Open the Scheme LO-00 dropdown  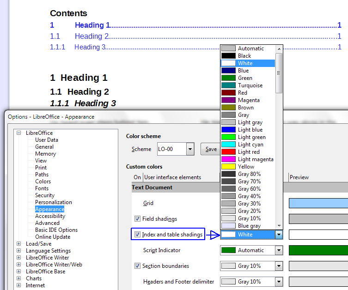[190, 149]
